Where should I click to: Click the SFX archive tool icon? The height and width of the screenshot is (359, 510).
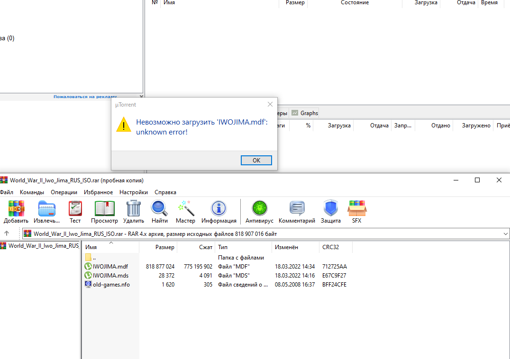click(x=357, y=212)
